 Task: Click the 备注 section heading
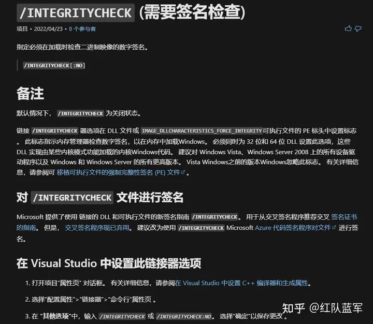tap(30, 93)
